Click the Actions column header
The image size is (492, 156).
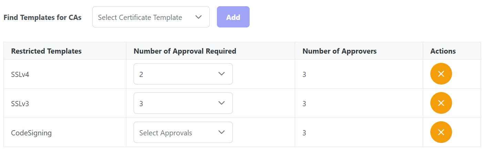coord(443,51)
